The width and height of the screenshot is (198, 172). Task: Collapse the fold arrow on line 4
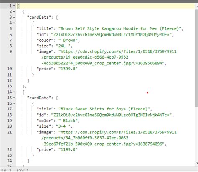(x=14, y=23)
